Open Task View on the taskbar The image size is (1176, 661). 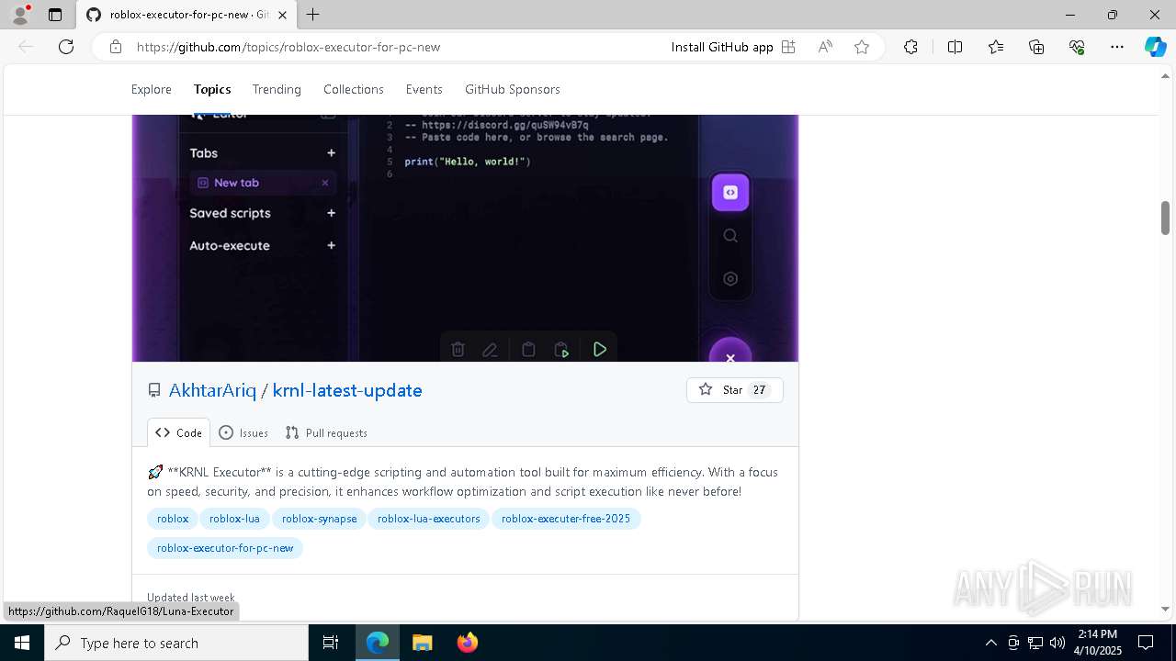click(331, 643)
